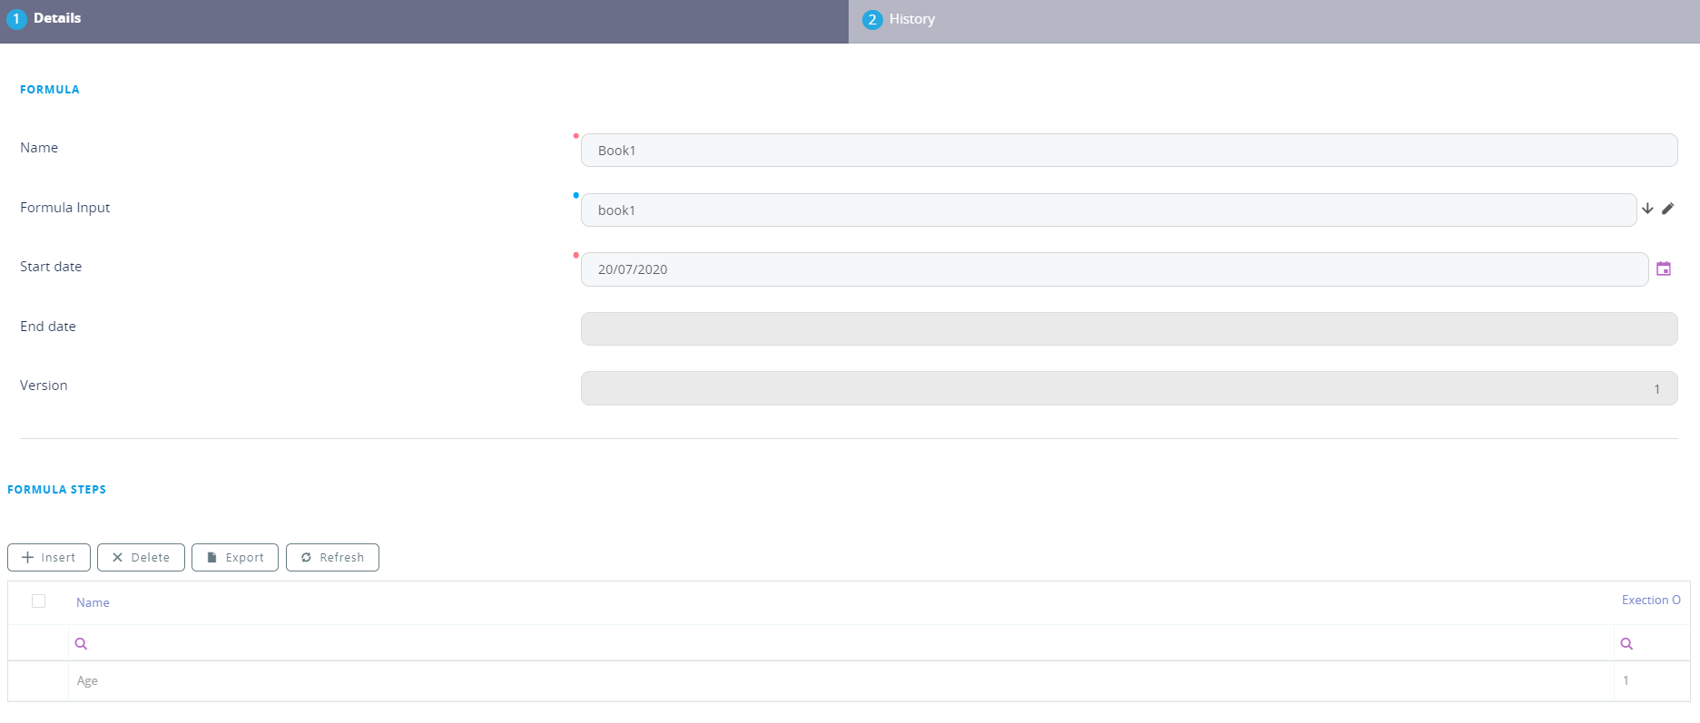Focus the Name field containing Book1
Image resolution: width=1700 pixels, height=723 pixels.
(x=1128, y=151)
